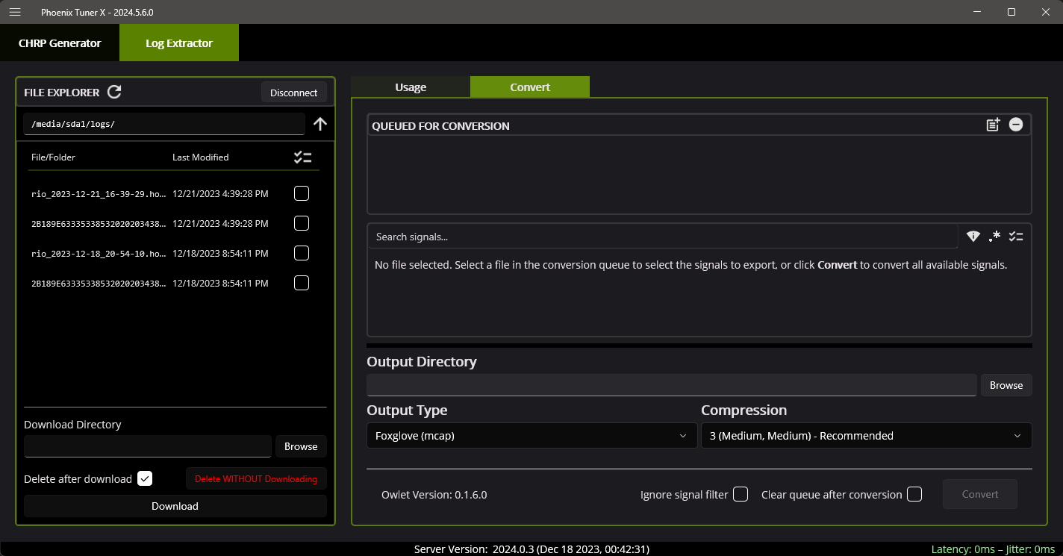
Task: Click the Output Directory text field
Action: pyautogui.click(x=672, y=385)
